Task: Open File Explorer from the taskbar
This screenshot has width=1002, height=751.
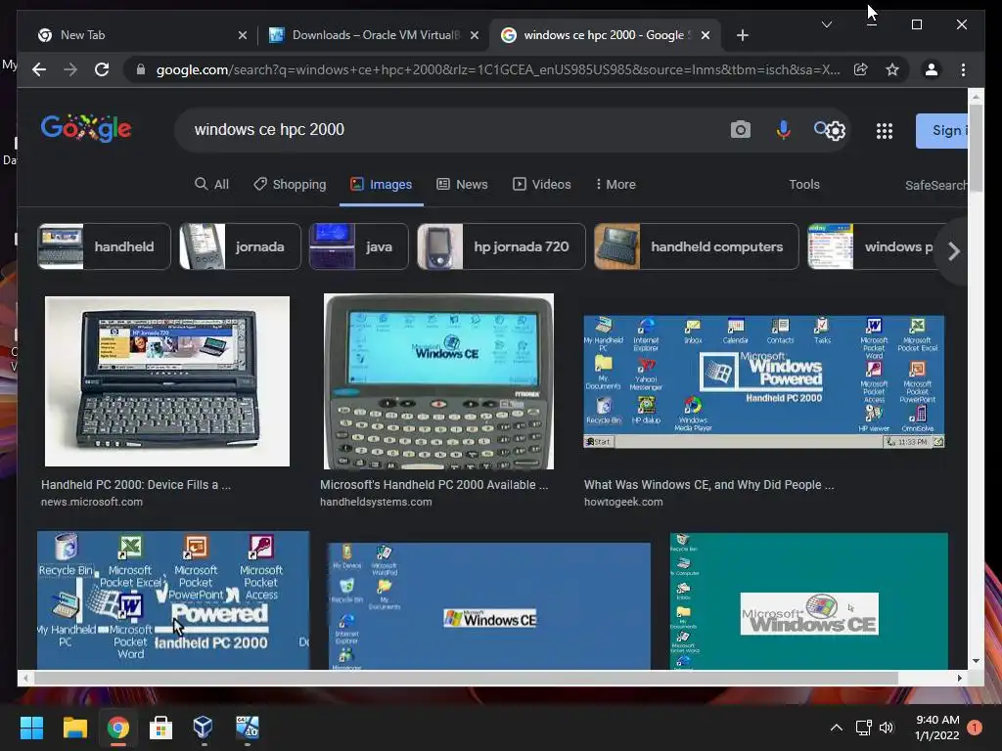Action: coord(74,728)
